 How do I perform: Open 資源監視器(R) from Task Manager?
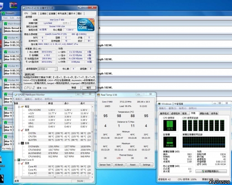tap(211, 171)
